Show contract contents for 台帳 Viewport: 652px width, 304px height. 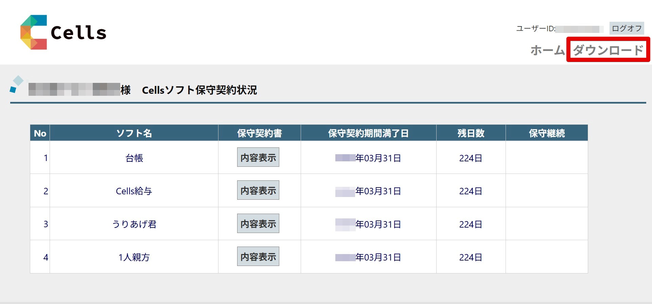click(258, 157)
